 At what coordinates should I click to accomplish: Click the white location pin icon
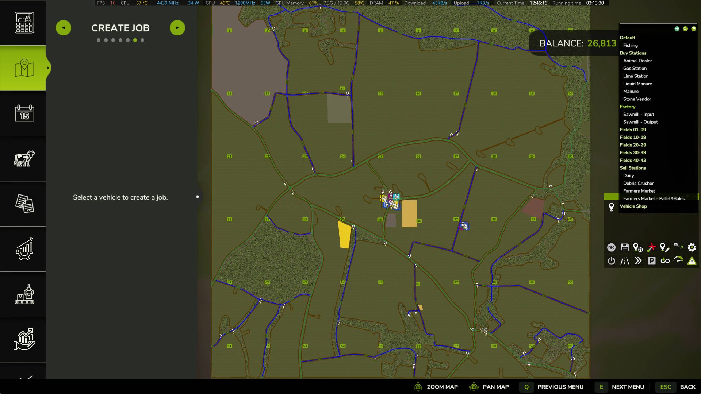pyautogui.click(x=611, y=207)
